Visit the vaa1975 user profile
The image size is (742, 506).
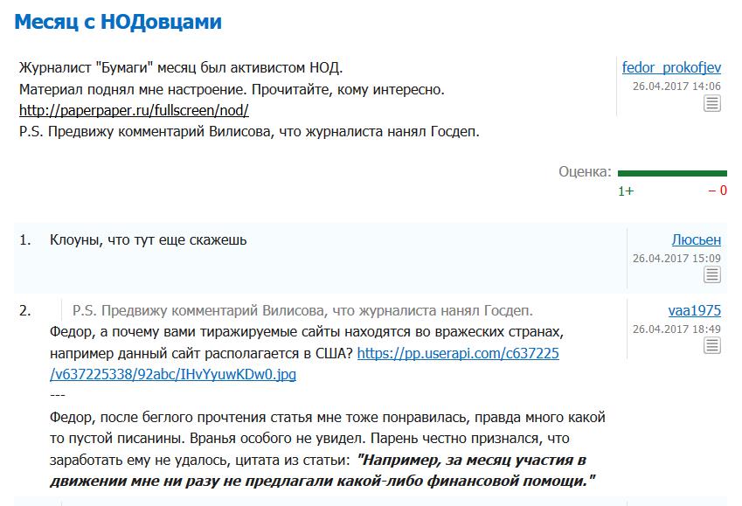694,310
